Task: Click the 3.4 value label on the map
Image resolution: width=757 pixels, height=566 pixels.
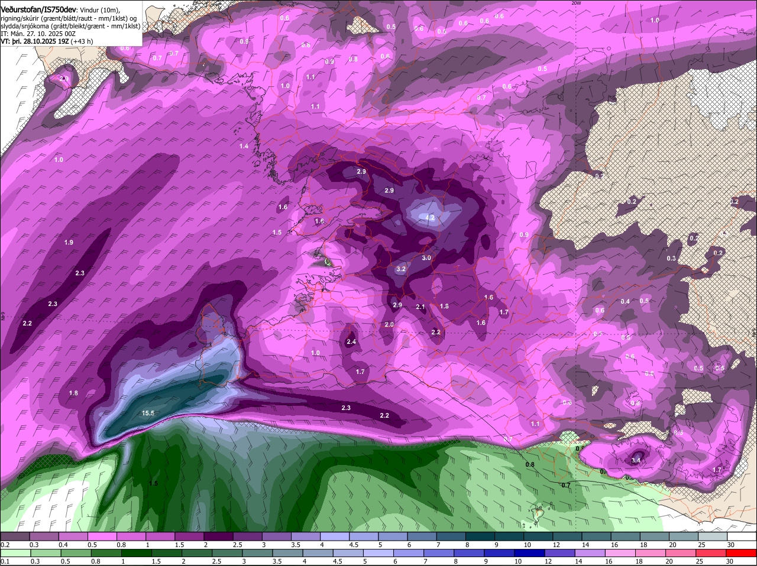Action: tap(636, 460)
